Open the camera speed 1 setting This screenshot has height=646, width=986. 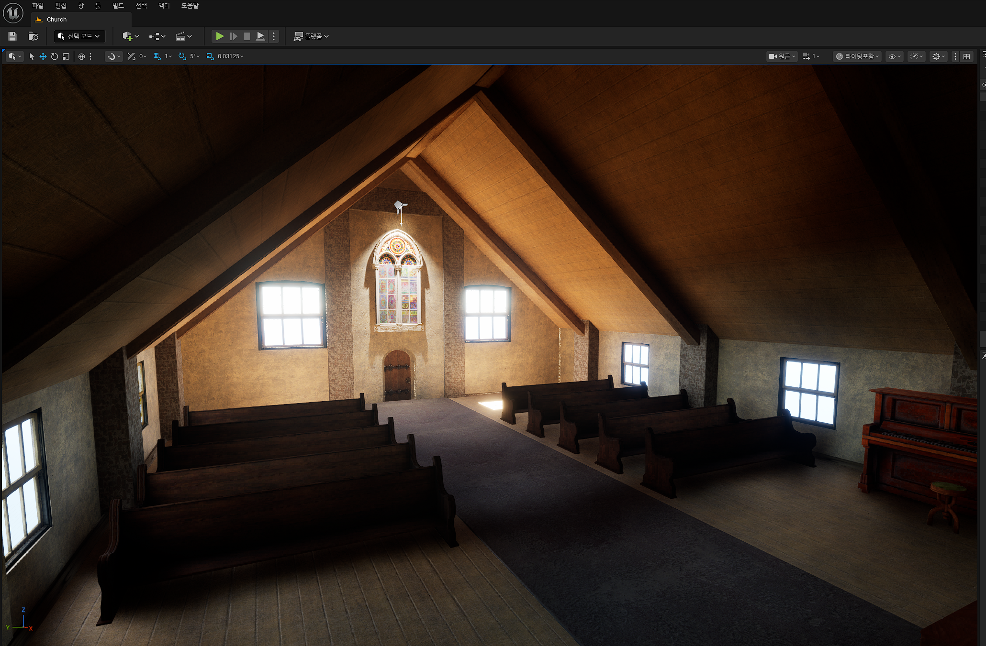click(x=810, y=56)
